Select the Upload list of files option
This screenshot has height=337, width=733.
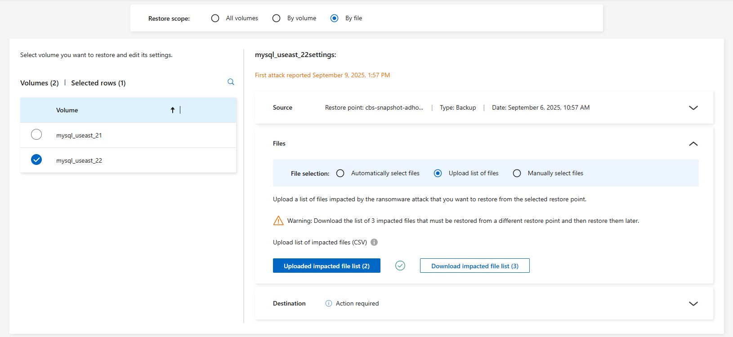438,173
